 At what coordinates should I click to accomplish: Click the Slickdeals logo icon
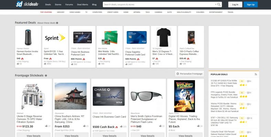click(x=19, y=4)
